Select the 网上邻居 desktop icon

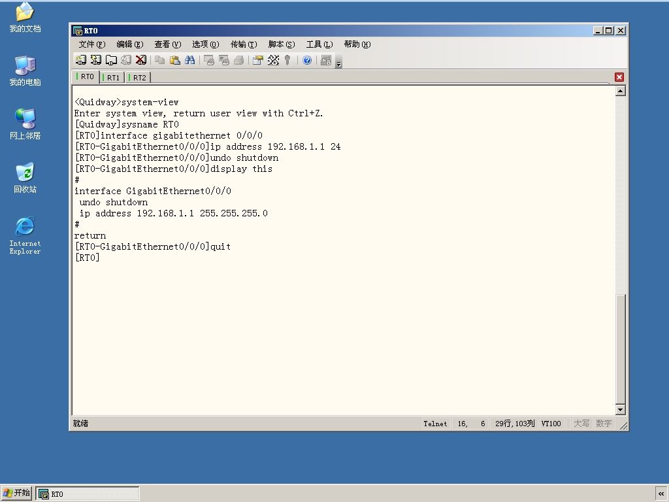pos(25,124)
